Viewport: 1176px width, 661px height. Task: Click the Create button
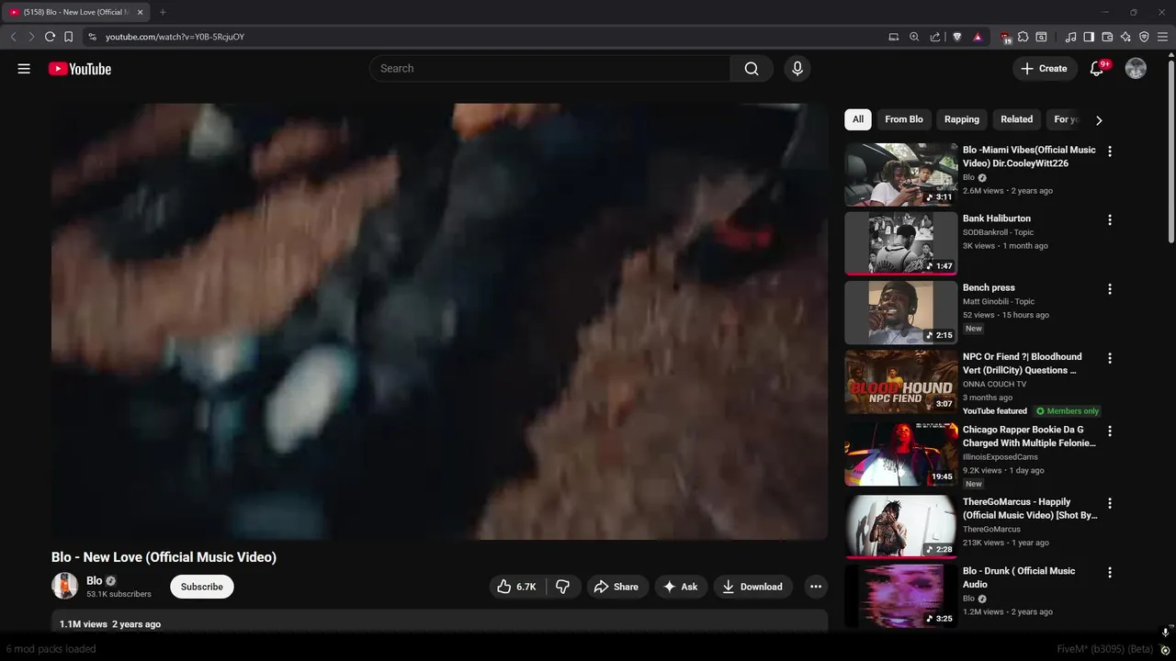(x=1045, y=69)
